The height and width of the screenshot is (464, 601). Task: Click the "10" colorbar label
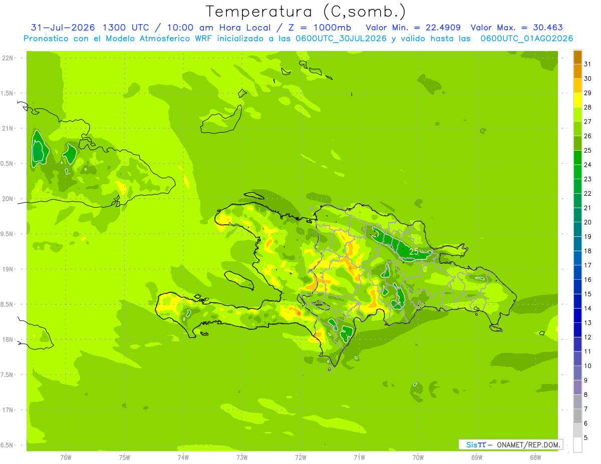(588, 366)
